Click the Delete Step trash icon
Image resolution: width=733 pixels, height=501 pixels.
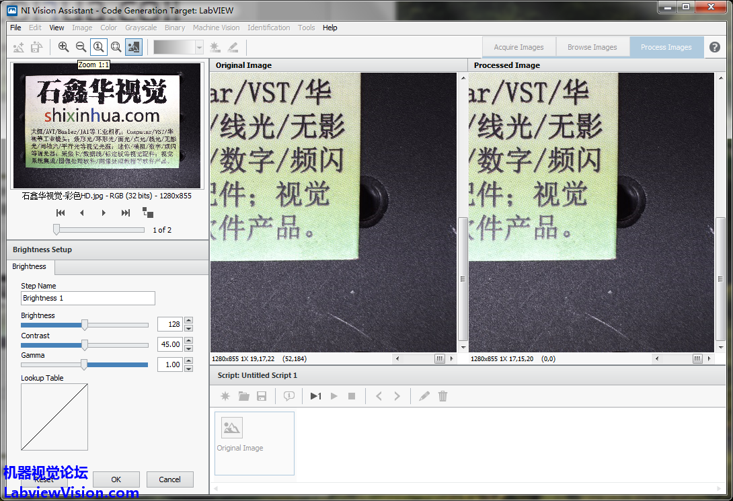point(442,396)
